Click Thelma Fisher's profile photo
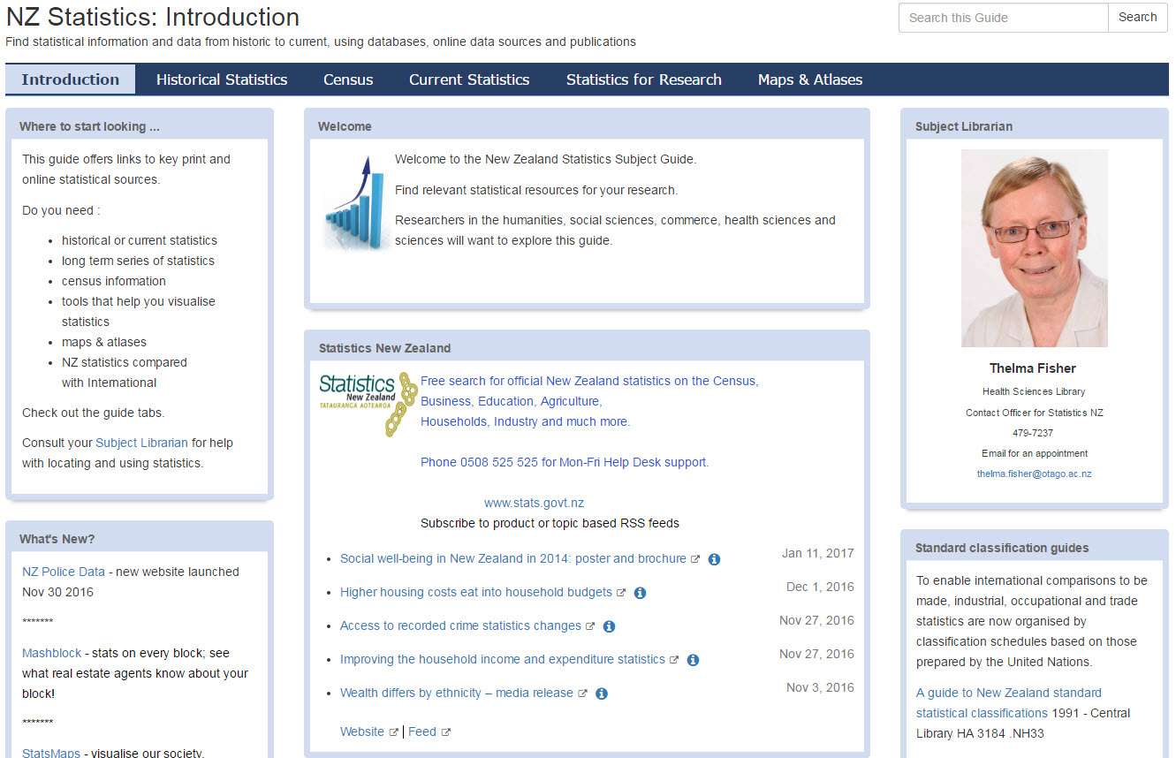 [1034, 248]
